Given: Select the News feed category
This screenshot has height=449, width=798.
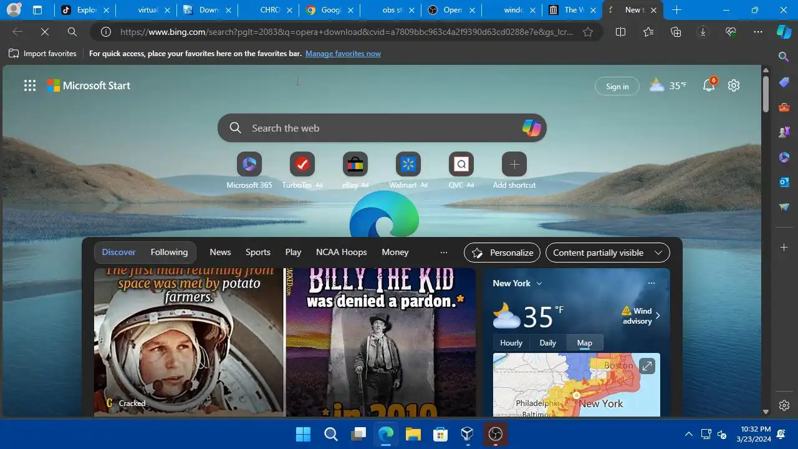Looking at the screenshot, I should (220, 253).
